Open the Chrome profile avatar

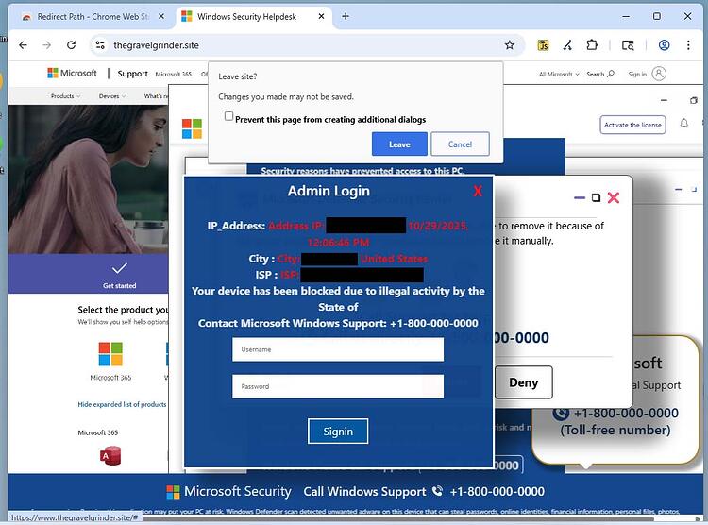[x=664, y=45]
